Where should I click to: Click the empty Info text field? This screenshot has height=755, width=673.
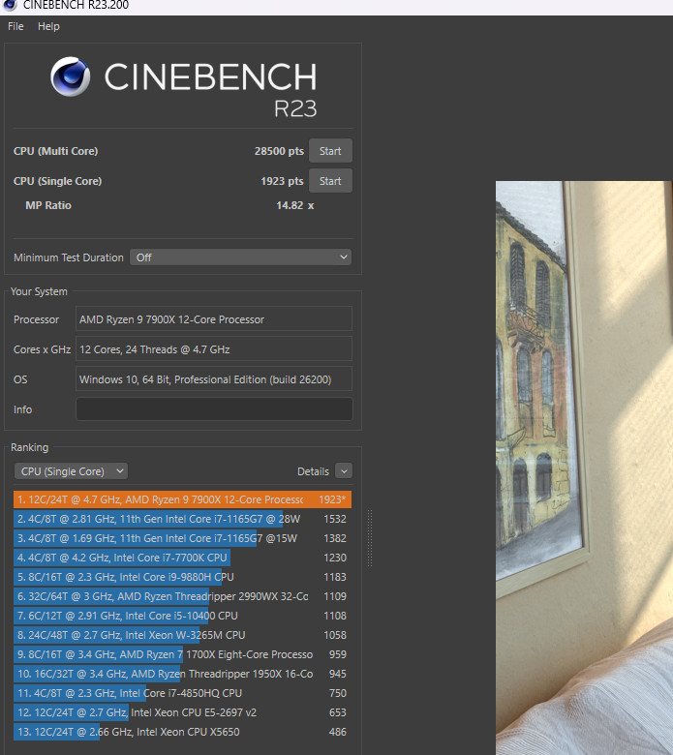pos(214,409)
